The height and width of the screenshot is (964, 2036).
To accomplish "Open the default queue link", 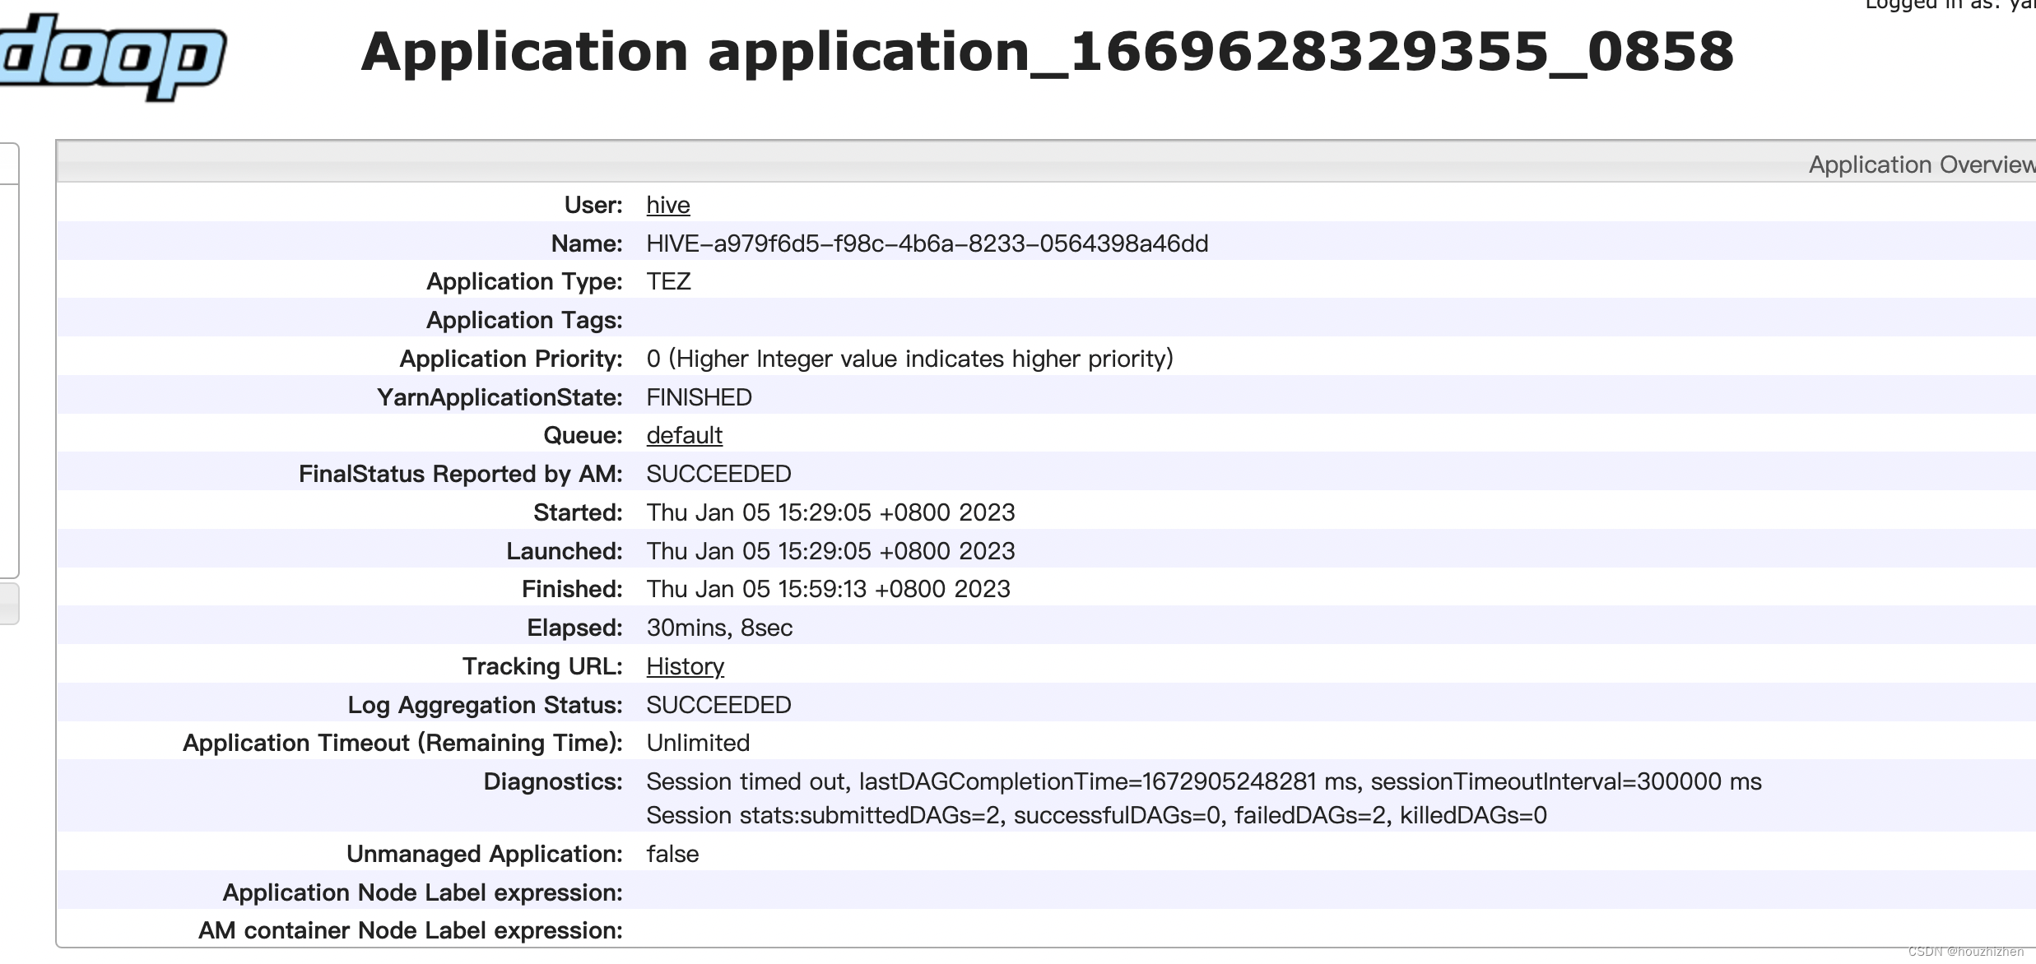I will [685, 435].
